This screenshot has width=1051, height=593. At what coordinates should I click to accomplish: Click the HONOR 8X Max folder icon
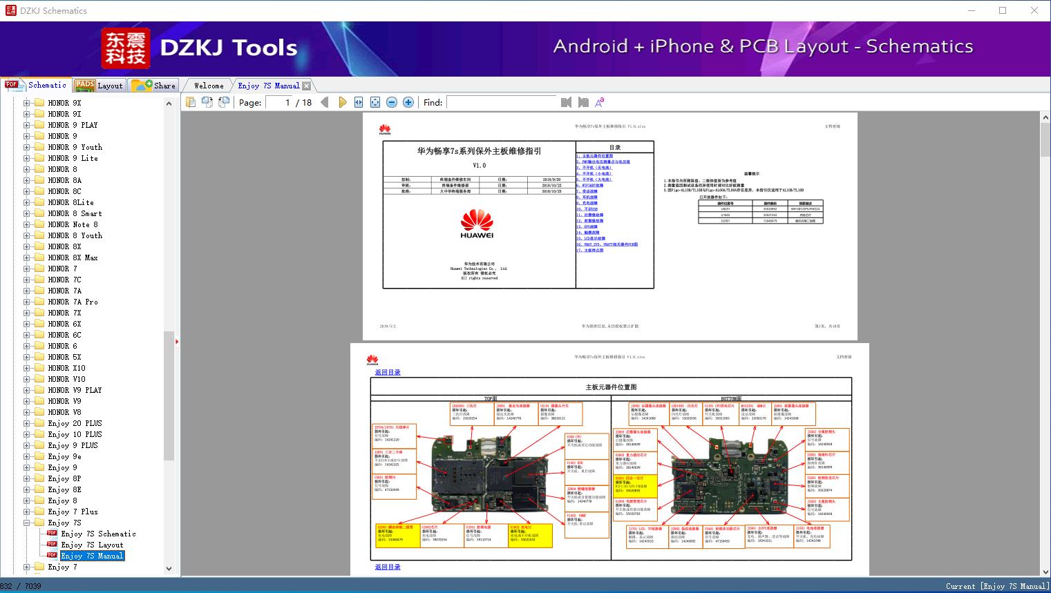pyautogui.click(x=39, y=257)
